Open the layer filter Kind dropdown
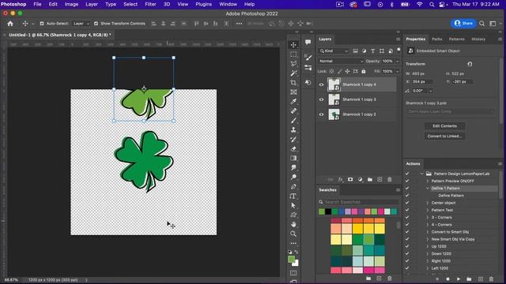The width and height of the screenshot is (506, 284). point(334,50)
